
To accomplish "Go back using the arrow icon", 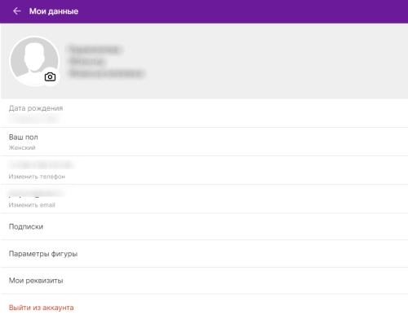I will pos(17,11).
